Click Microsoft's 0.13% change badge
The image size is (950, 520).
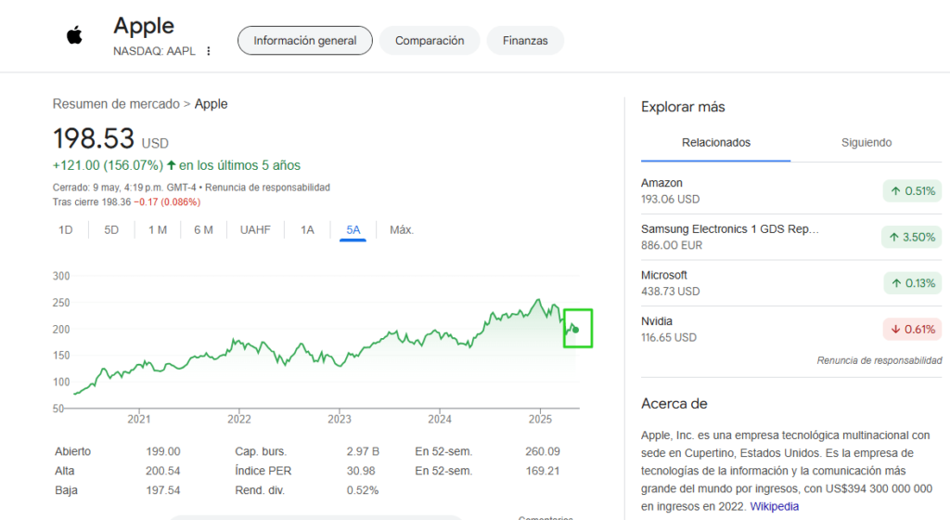pyautogui.click(x=913, y=283)
